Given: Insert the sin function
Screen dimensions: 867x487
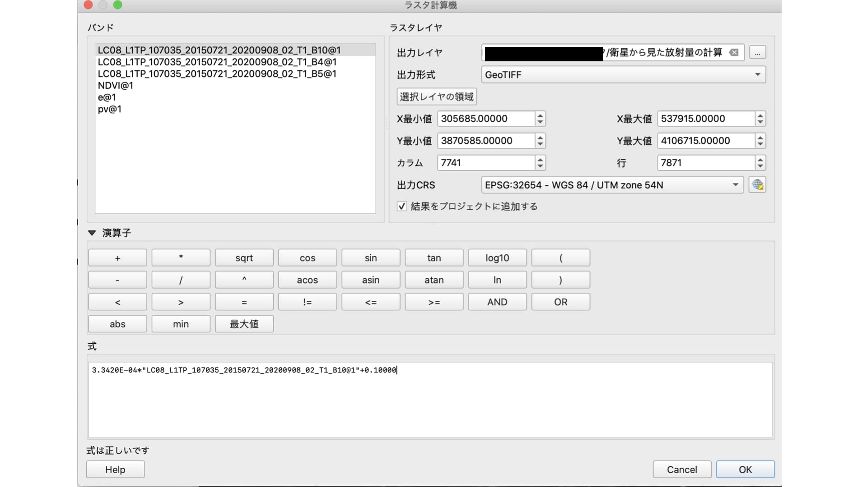Looking at the screenshot, I should [x=371, y=258].
